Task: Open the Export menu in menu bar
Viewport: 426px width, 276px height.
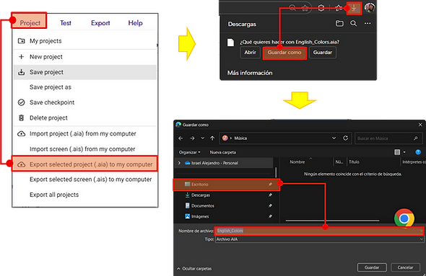Action: [x=100, y=23]
